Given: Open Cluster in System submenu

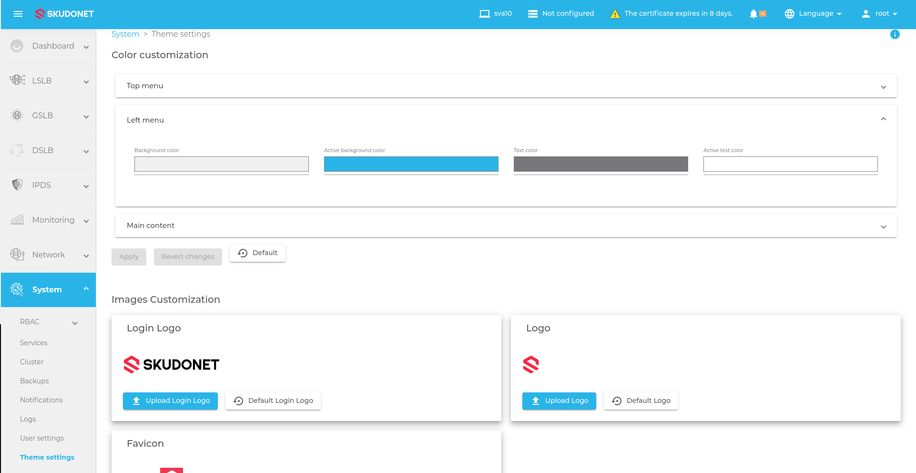Looking at the screenshot, I should 31,362.
